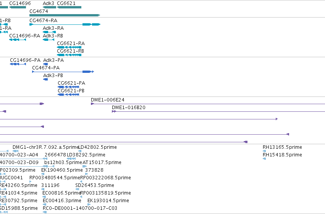The image size is (325, 214).
Task: Click the RH13165.5prime EST label
Action: (x=282, y=147)
